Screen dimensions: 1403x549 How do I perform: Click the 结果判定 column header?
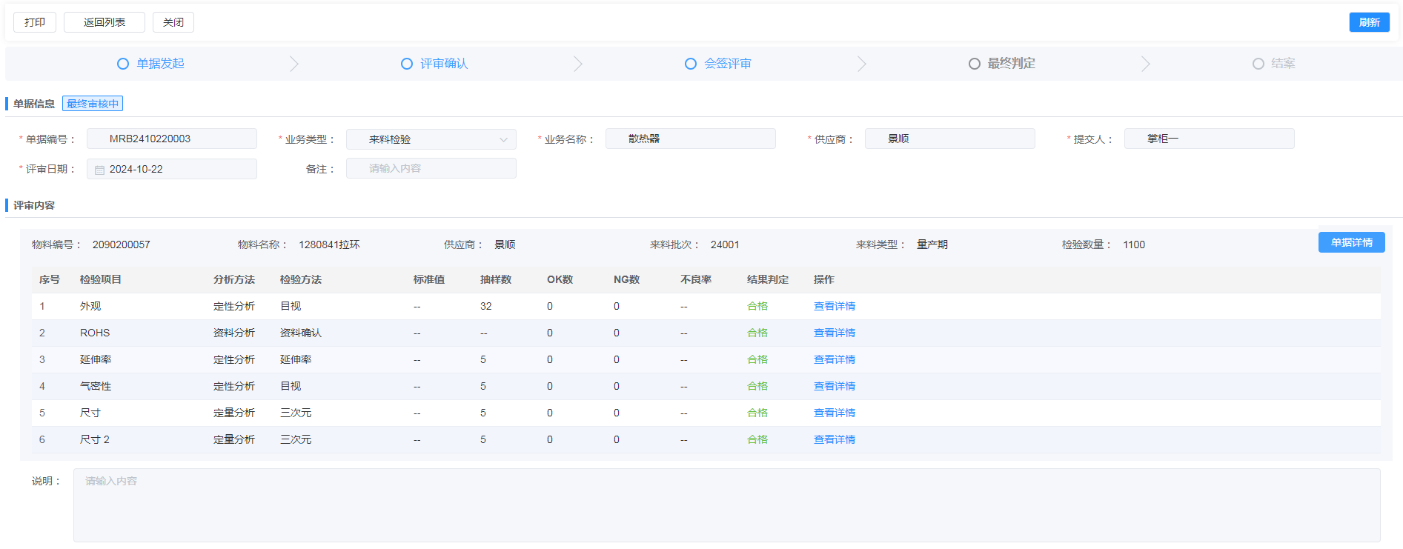click(x=768, y=279)
